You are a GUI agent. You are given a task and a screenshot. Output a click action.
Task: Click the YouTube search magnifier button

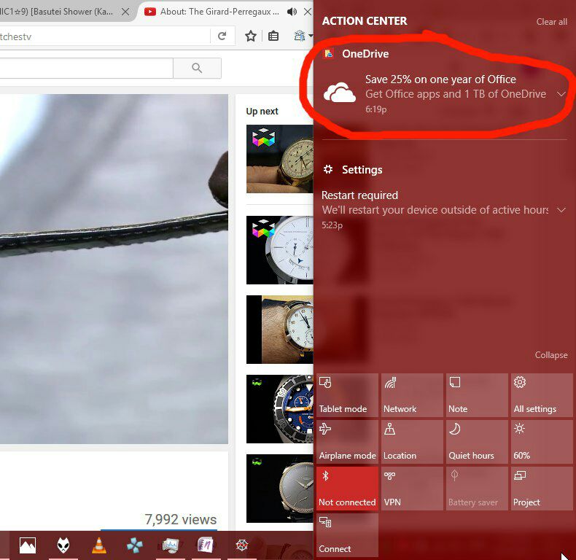197,68
